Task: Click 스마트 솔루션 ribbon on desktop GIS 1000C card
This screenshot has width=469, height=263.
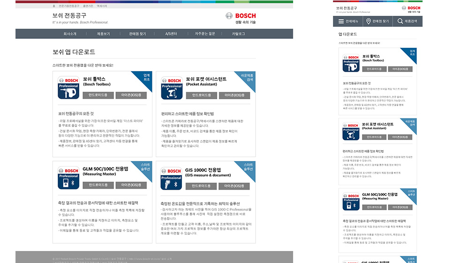Action: (248, 168)
